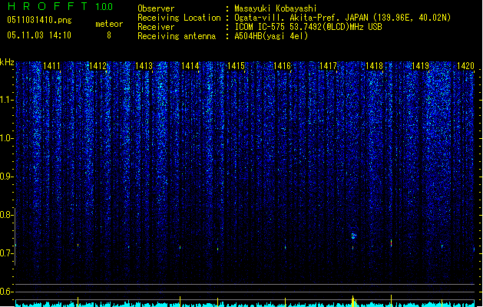Click the 0.9 frequency axis label
The width and height of the screenshot is (483, 307).
(x=6, y=177)
